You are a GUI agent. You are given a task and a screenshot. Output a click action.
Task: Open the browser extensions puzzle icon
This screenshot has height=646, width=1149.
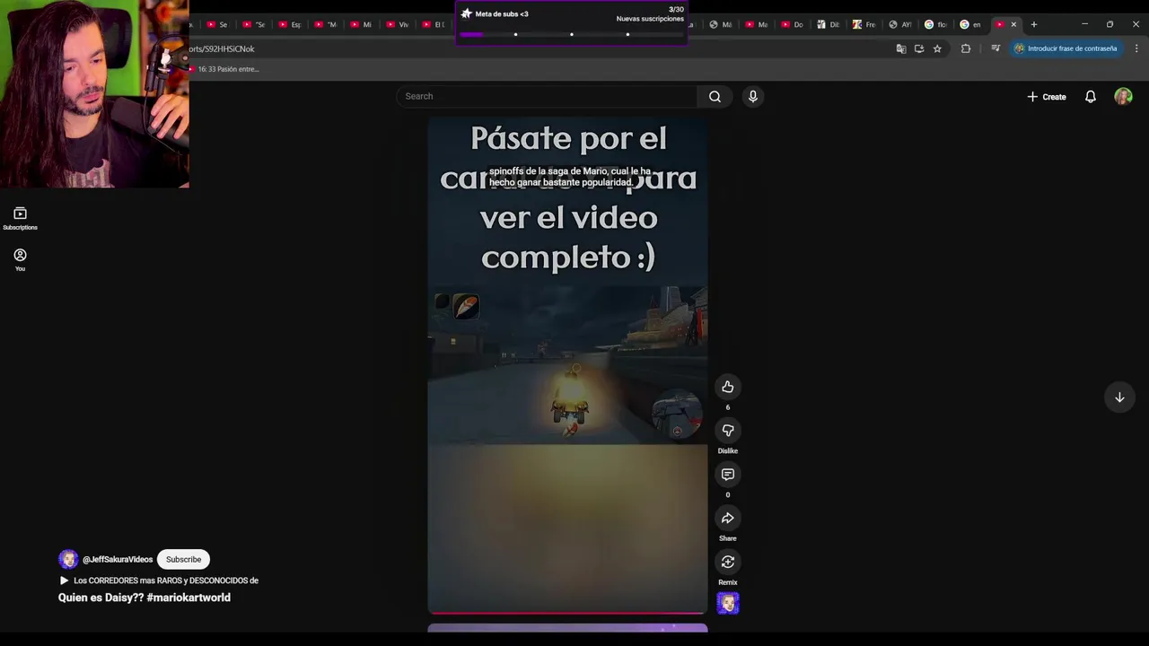(x=966, y=48)
